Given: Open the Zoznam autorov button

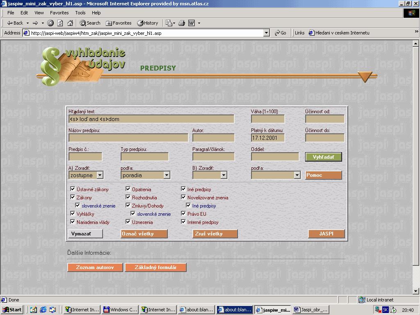Looking at the screenshot, I should pos(95,267).
